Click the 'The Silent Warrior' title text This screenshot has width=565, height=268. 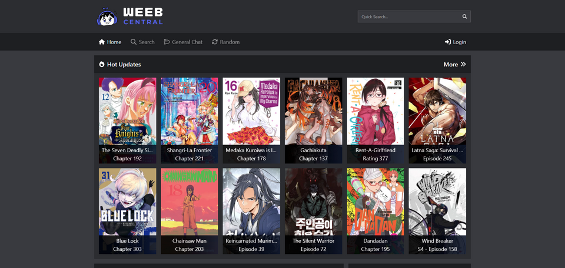(x=314, y=241)
